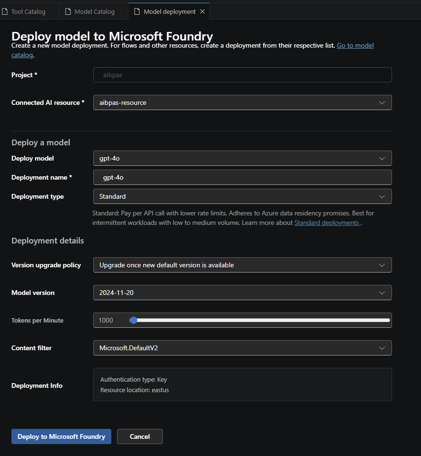
Task: Click the Tokens per Minute slider handle
Action: [x=134, y=320]
